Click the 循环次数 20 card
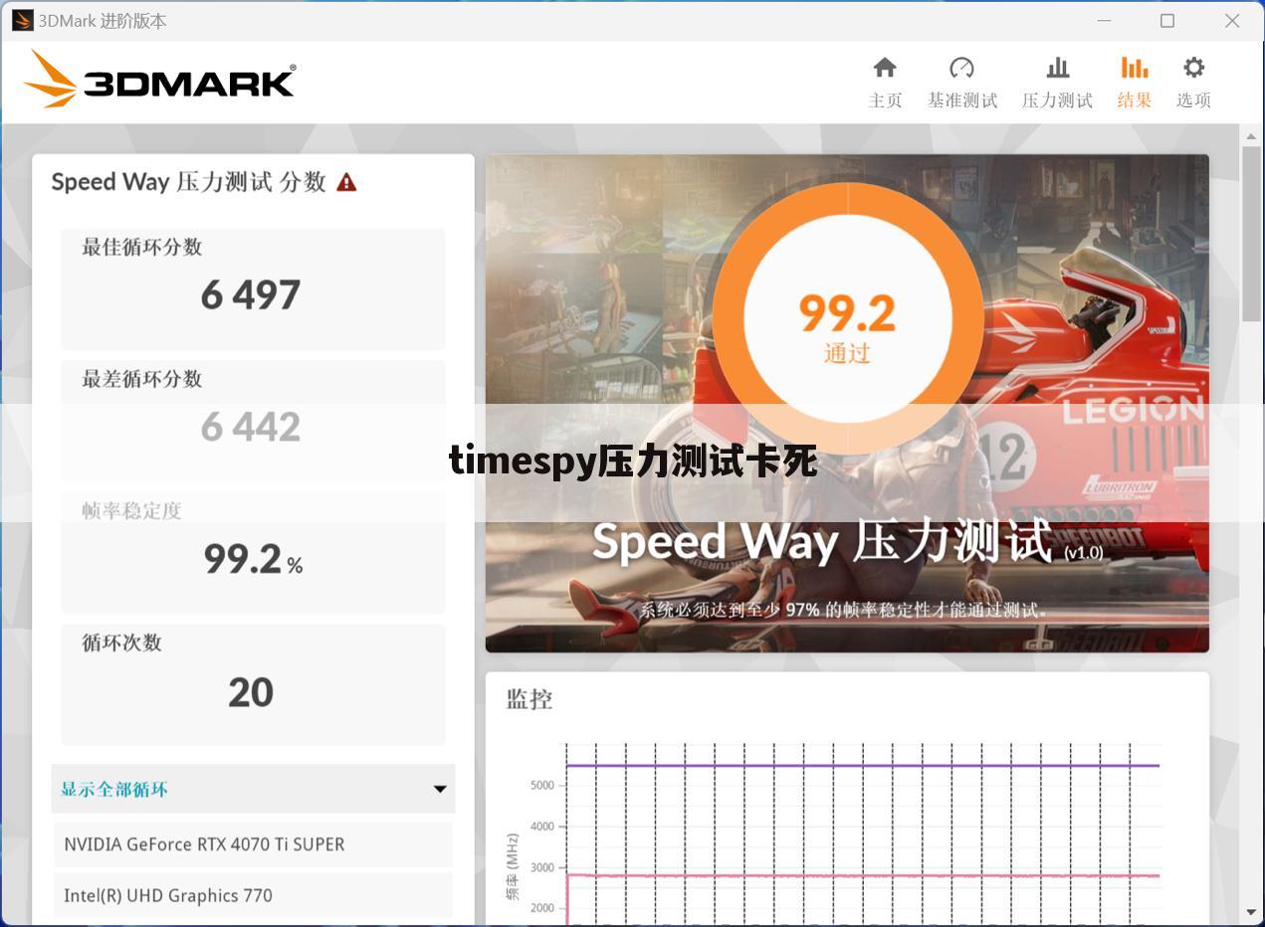Screen dimensions: 1265x927 (253, 684)
